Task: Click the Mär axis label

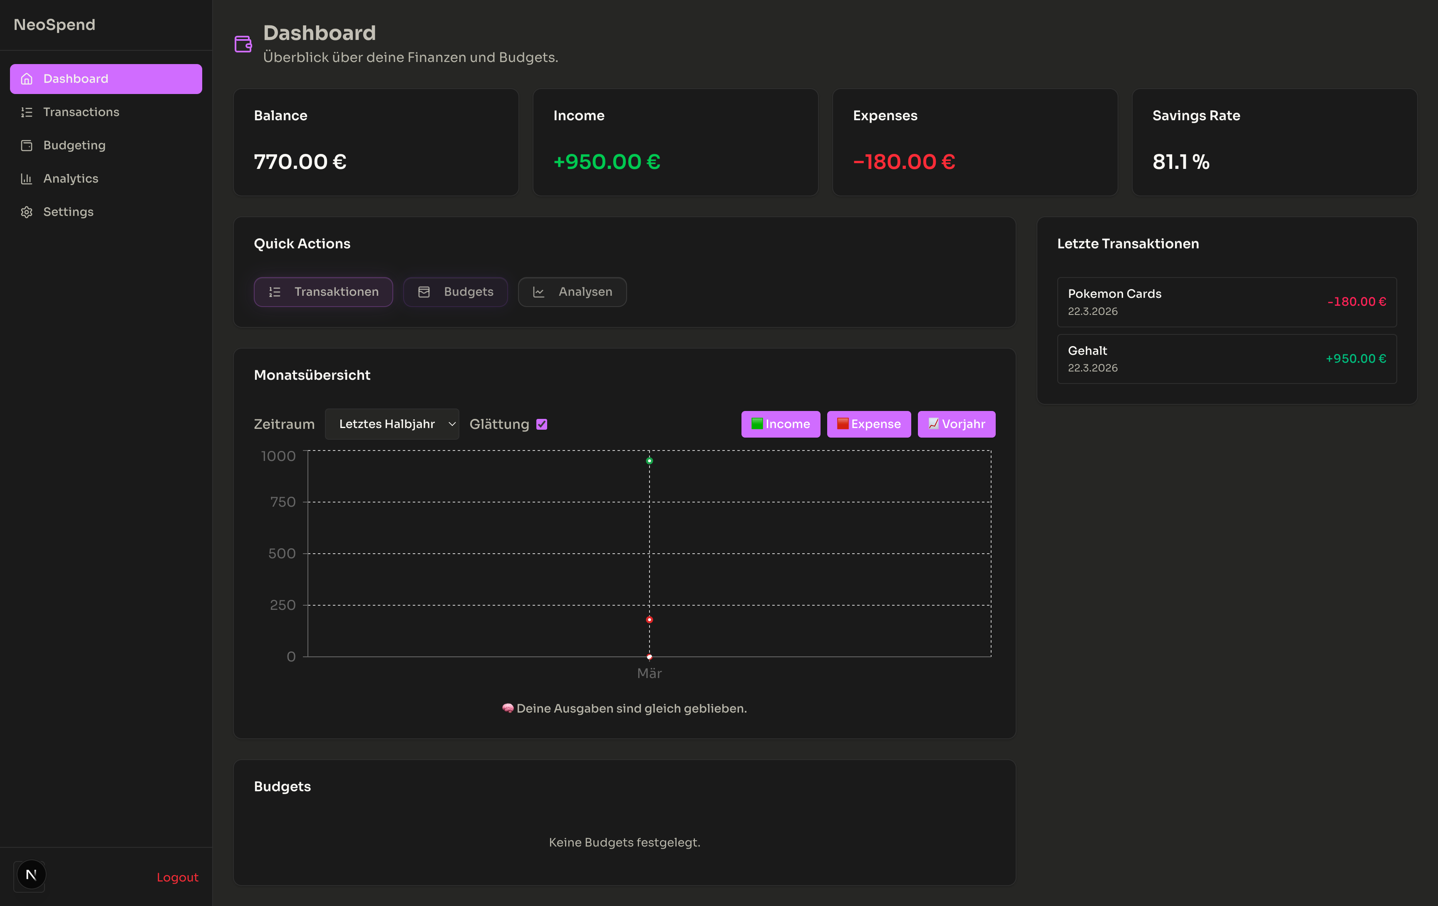Action: point(649,673)
